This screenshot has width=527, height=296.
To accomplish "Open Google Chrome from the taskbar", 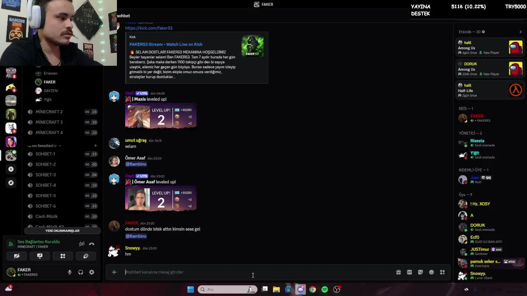I will 312,289.
